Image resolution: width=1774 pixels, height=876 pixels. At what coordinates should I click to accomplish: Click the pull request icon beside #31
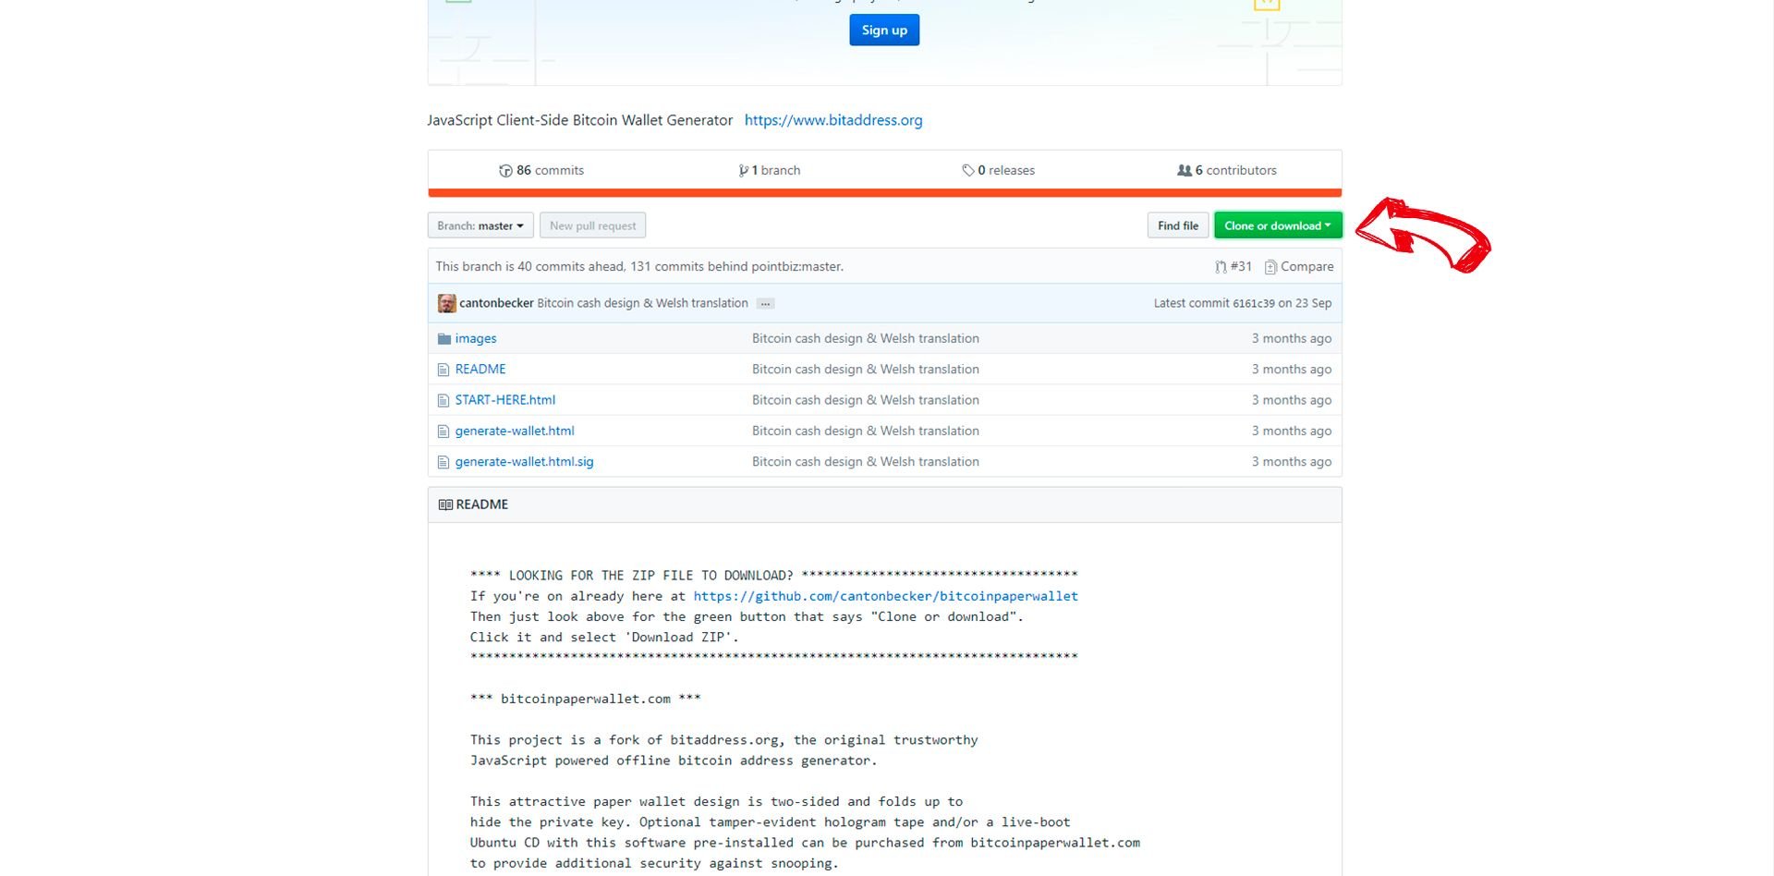click(1221, 267)
